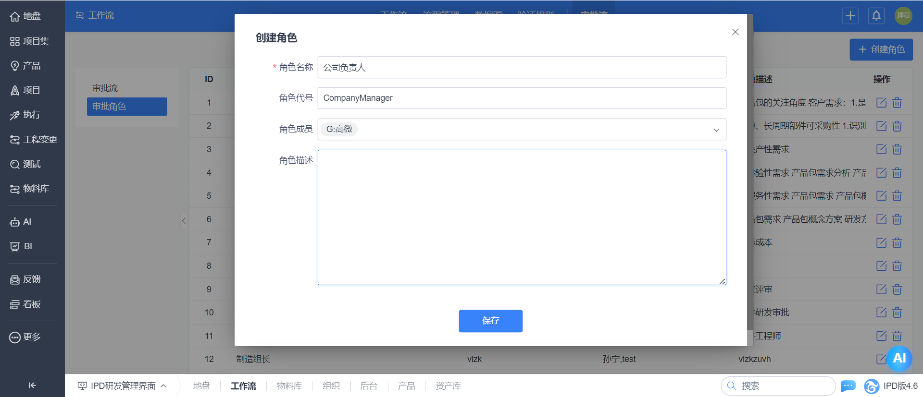This screenshot has width=923, height=397.
Task: Open the floating AI assistant button
Action: 899,358
